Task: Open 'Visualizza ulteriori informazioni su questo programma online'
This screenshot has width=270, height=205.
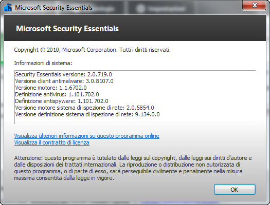Action: (86, 136)
